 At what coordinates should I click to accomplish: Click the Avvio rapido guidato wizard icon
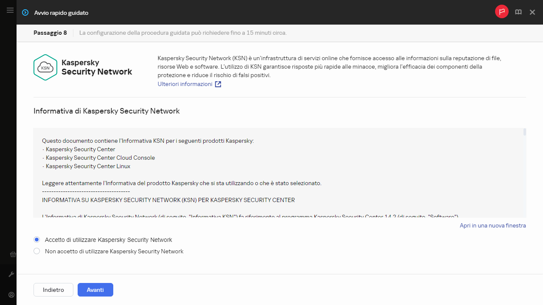(x=25, y=13)
